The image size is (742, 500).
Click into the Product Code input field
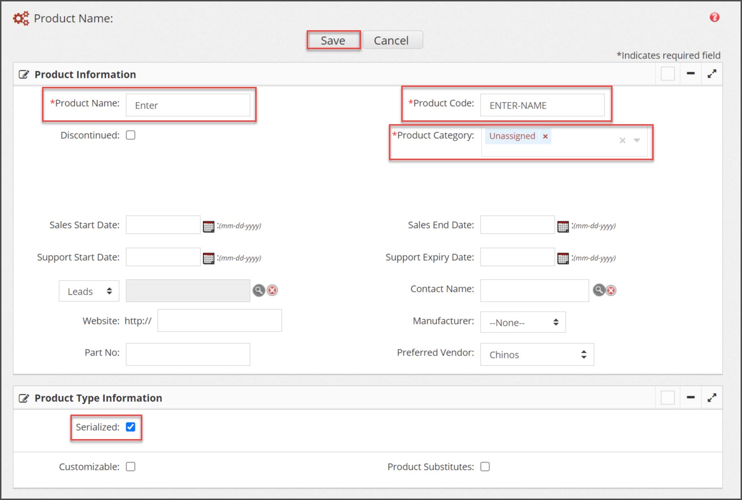pos(542,105)
